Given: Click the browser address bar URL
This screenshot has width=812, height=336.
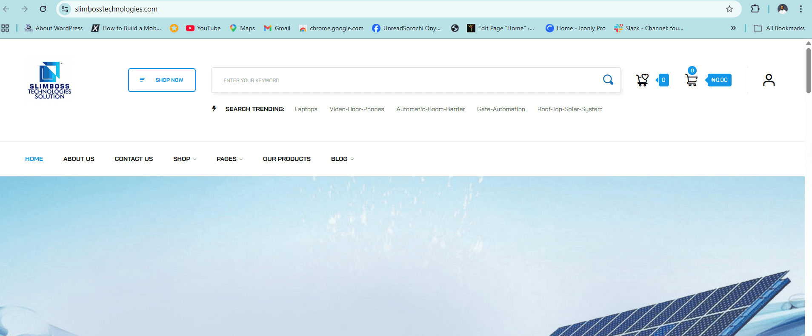Looking at the screenshot, I should tap(116, 9).
